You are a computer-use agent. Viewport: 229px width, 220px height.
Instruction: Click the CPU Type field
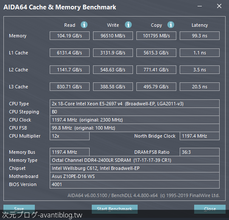pyautogui.click(x=135, y=104)
